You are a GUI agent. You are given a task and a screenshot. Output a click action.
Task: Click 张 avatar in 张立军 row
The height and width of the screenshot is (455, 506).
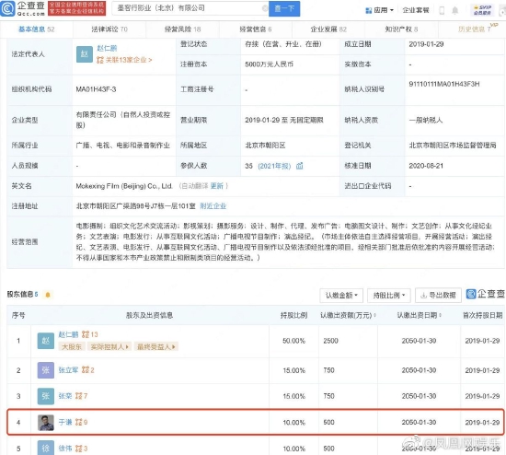pyautogui.click(x=46, y=370)
